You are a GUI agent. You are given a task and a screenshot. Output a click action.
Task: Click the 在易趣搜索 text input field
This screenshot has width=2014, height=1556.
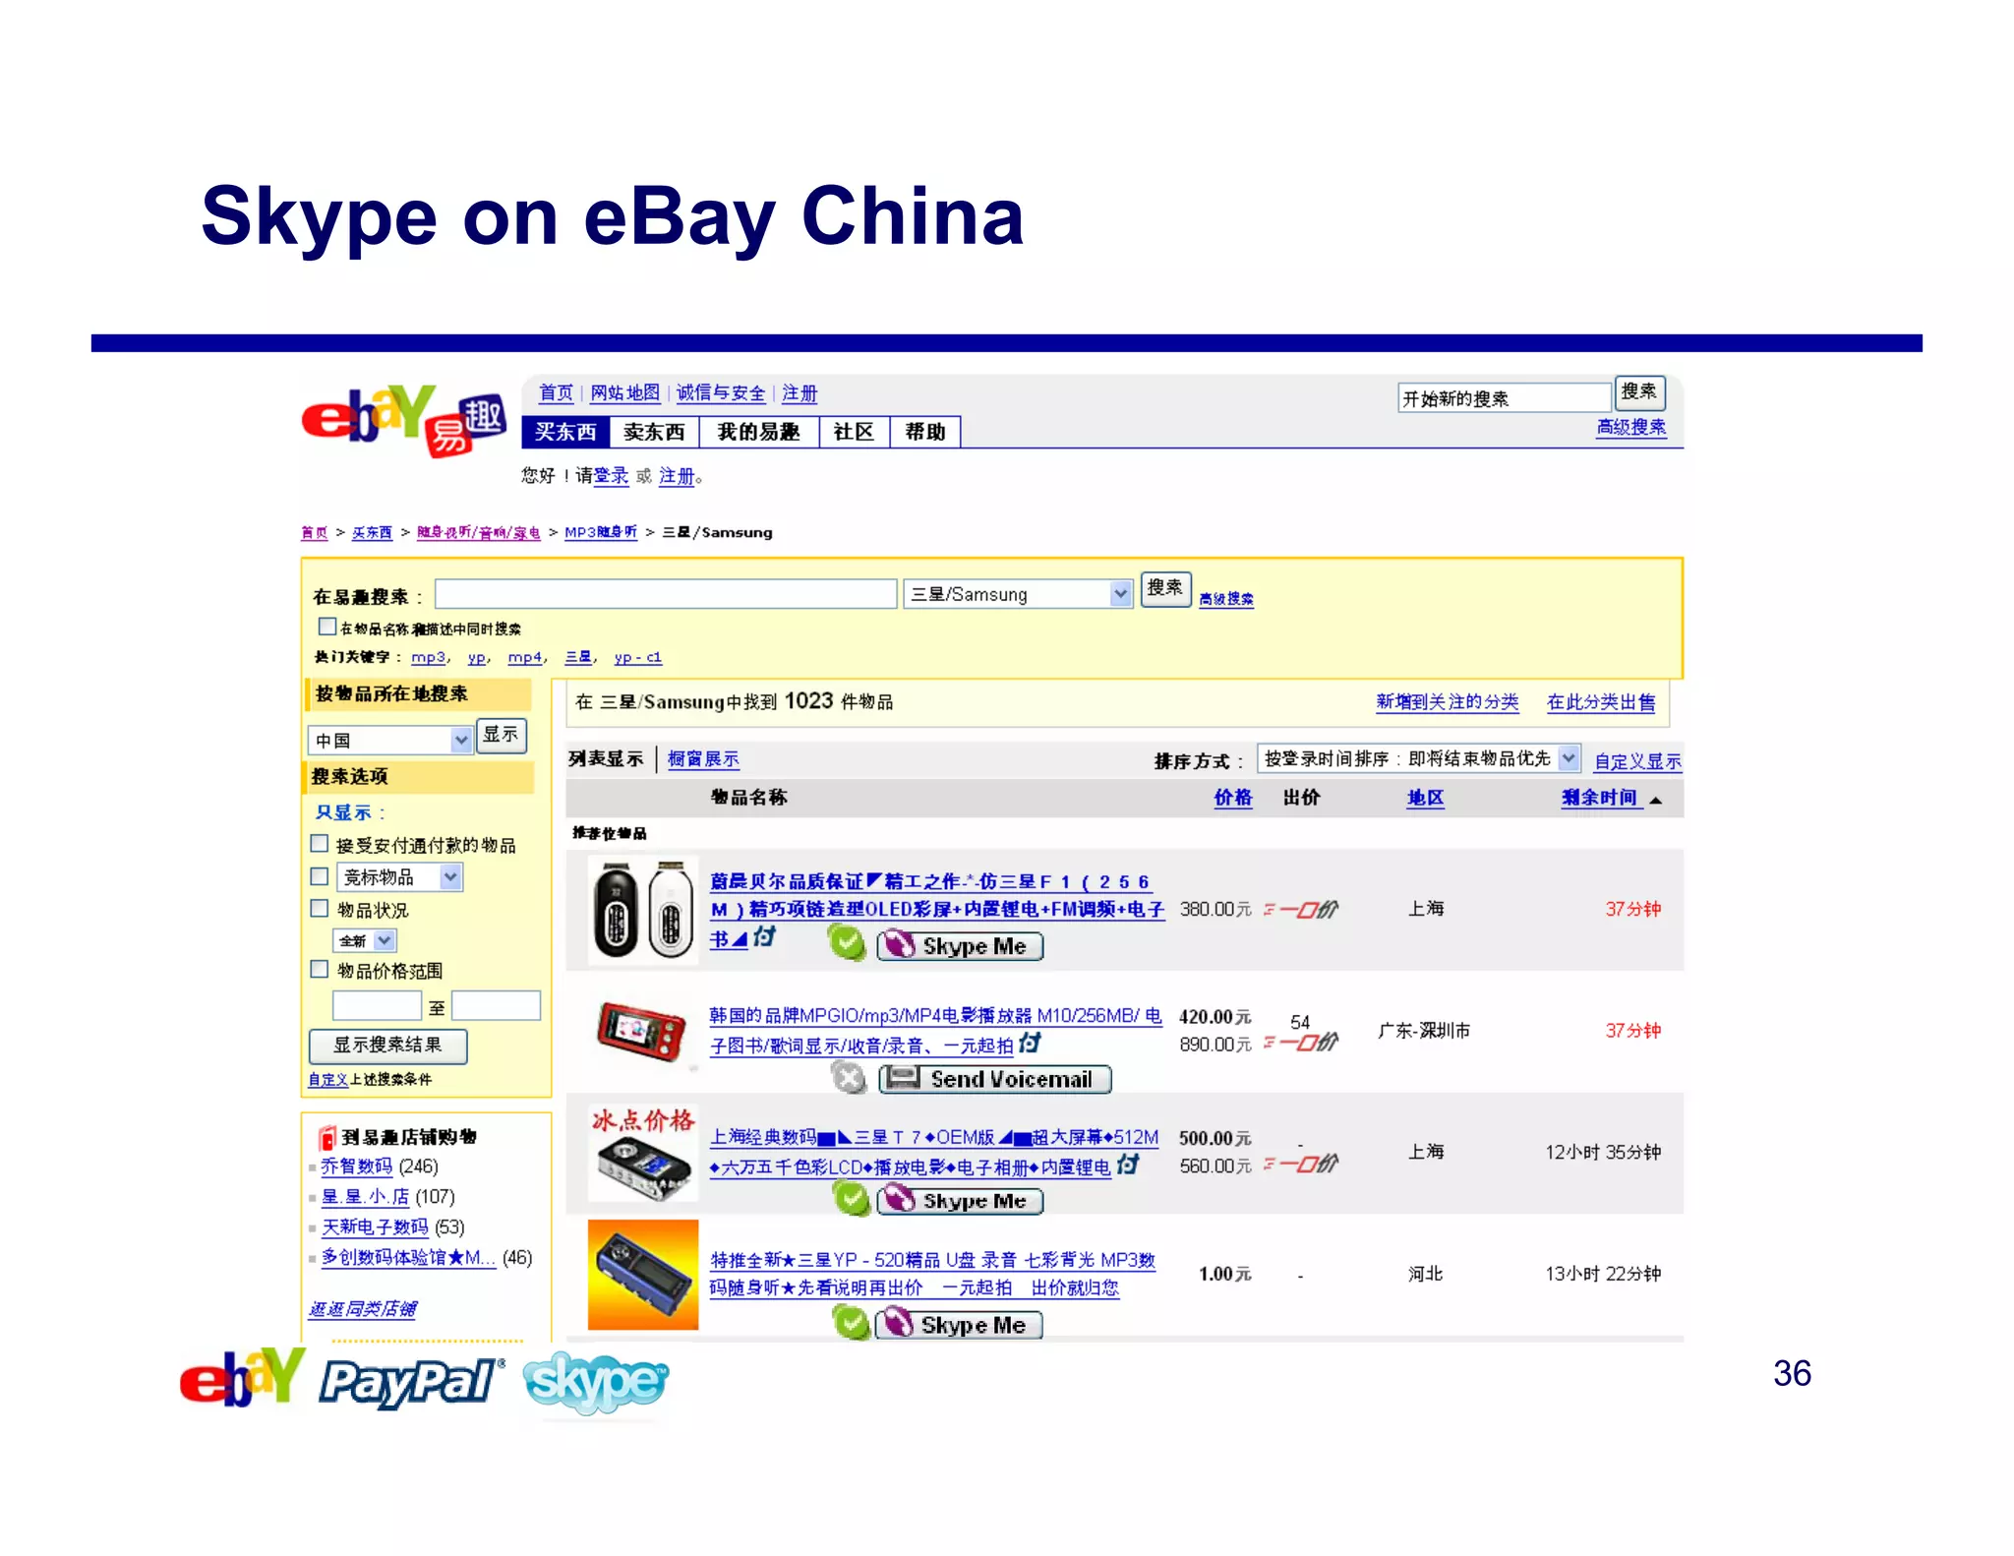666,593
